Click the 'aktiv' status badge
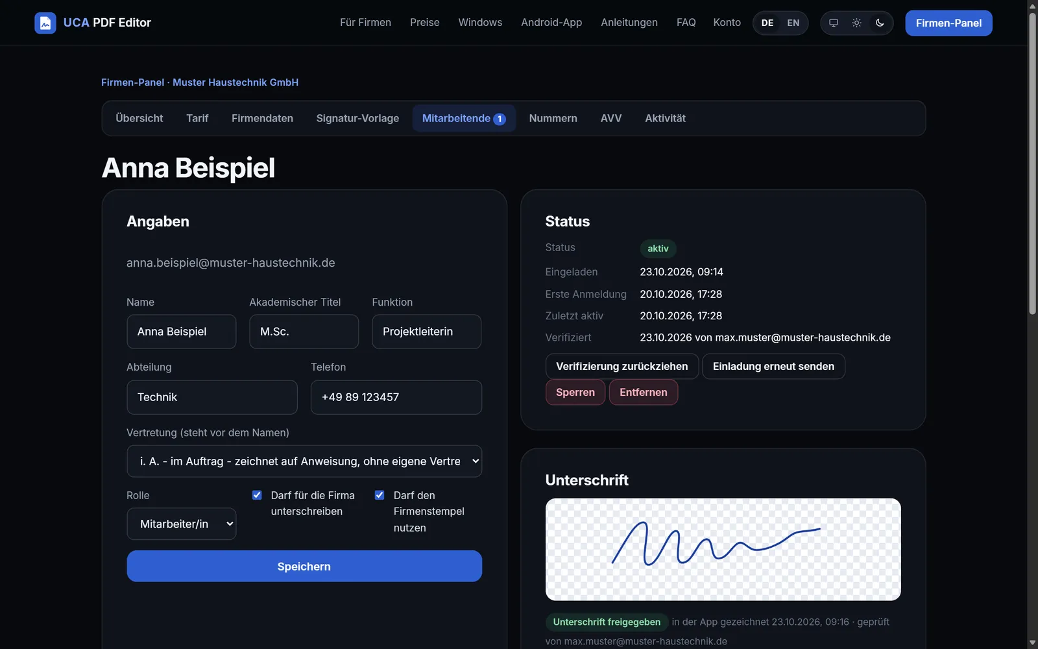The width and height of the screenshot is (1038, 649). tap(658, 249)
